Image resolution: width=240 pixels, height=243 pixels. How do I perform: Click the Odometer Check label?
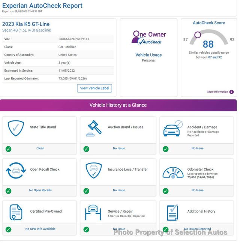pos(200,169)
